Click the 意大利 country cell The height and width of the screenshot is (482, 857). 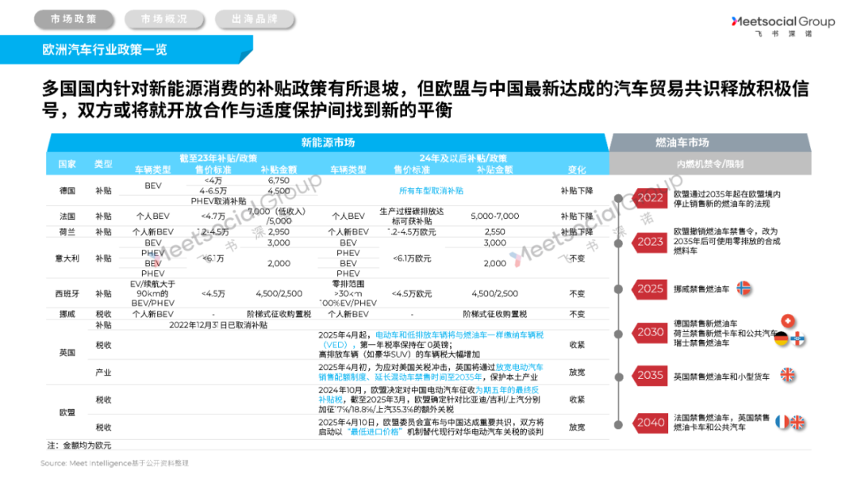pos(67,258)
